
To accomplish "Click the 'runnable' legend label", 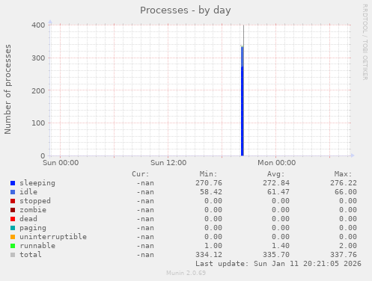I will point(37,246).
